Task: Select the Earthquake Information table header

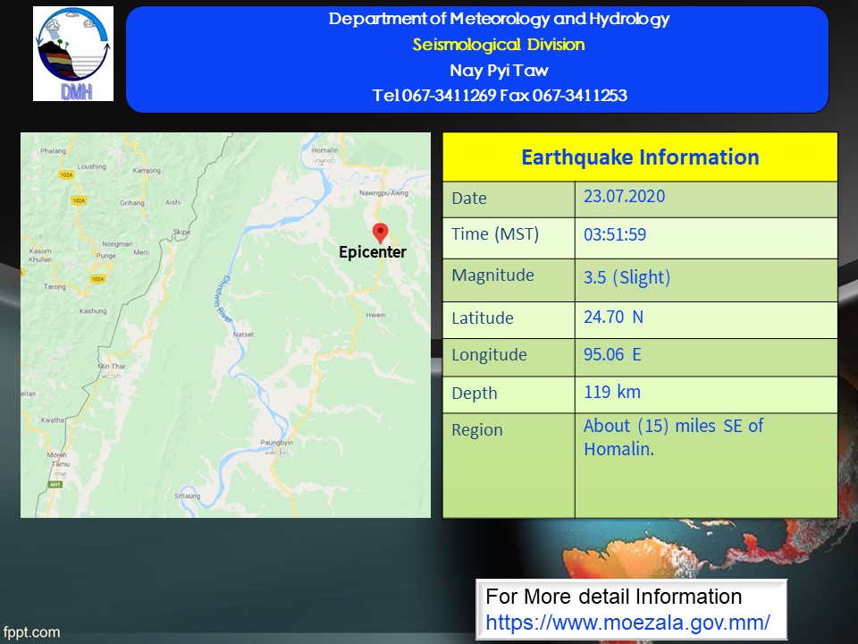Action: pyautogui.click(x=640, y=157)
